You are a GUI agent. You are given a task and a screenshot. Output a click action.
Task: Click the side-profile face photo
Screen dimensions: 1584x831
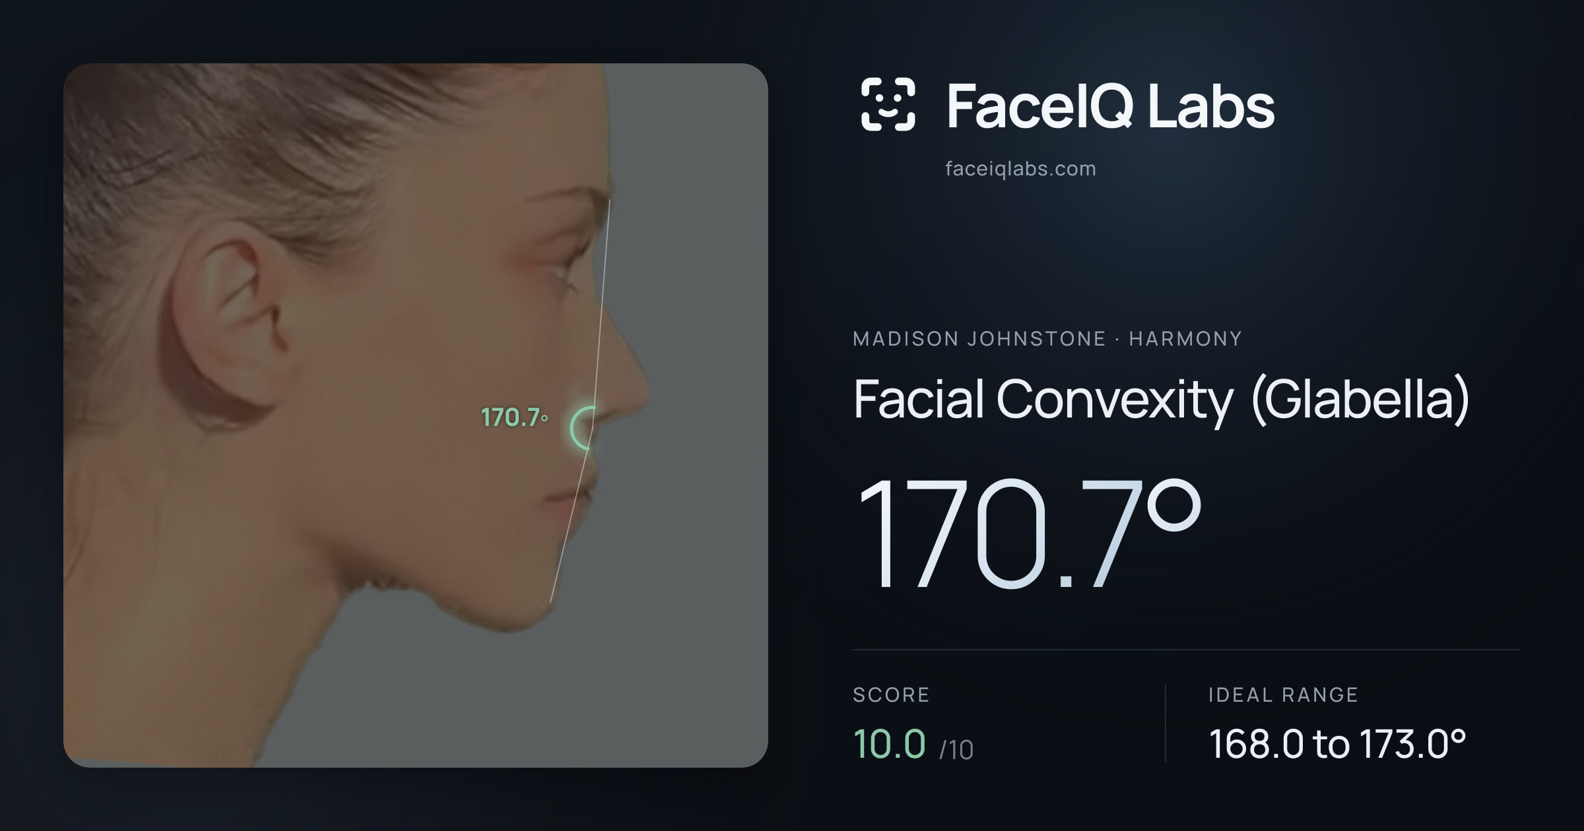click(x=416, y=415)
